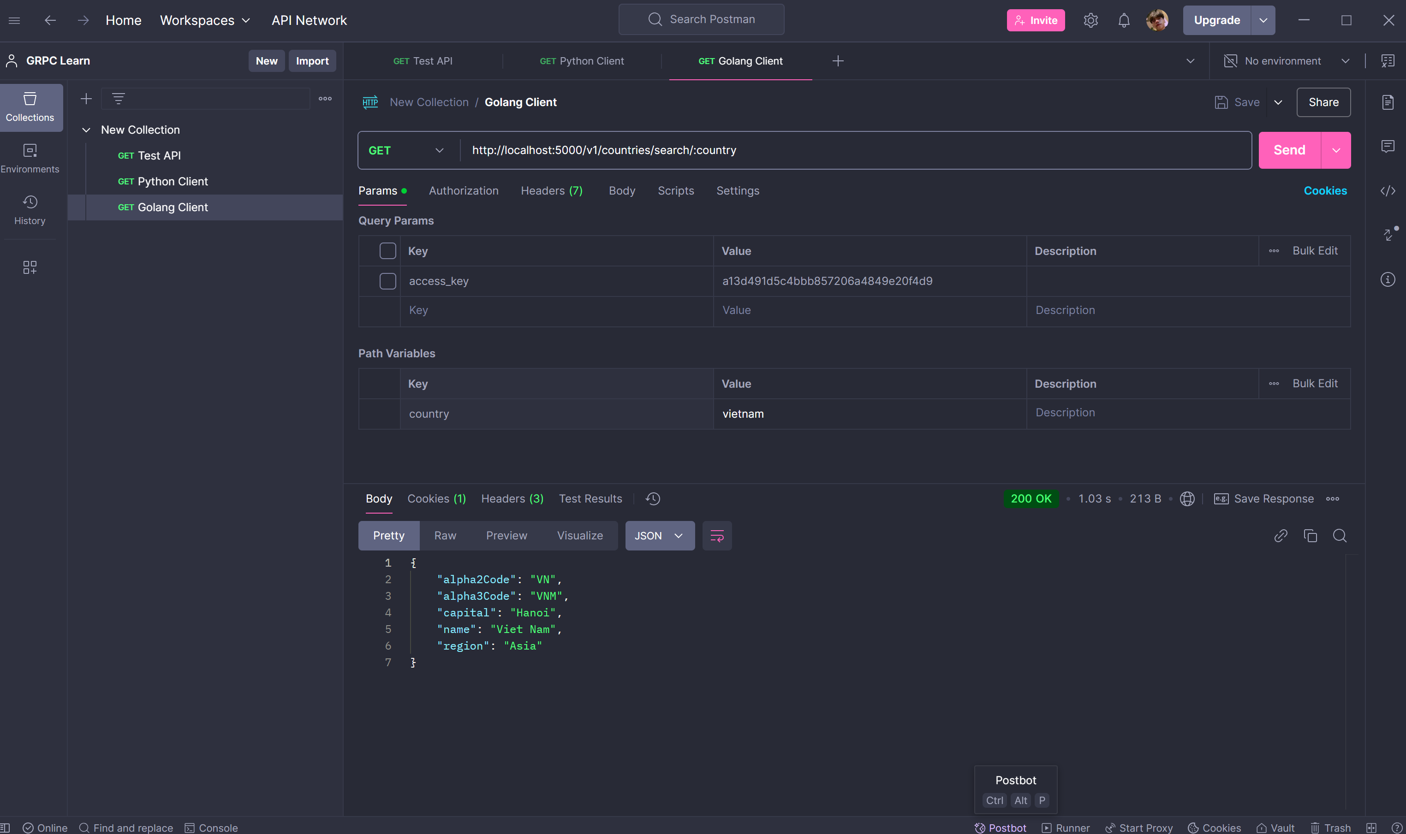The width and height of the screenshot is (1406, 834).
Task: Open notifications bell icon
Action: coord(1124,20)
